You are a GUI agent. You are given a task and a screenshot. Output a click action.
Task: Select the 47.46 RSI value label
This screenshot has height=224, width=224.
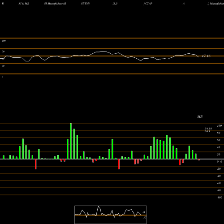(206, 56)
